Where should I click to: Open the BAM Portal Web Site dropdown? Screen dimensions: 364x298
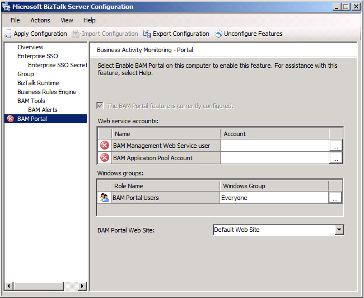point(339,230)
